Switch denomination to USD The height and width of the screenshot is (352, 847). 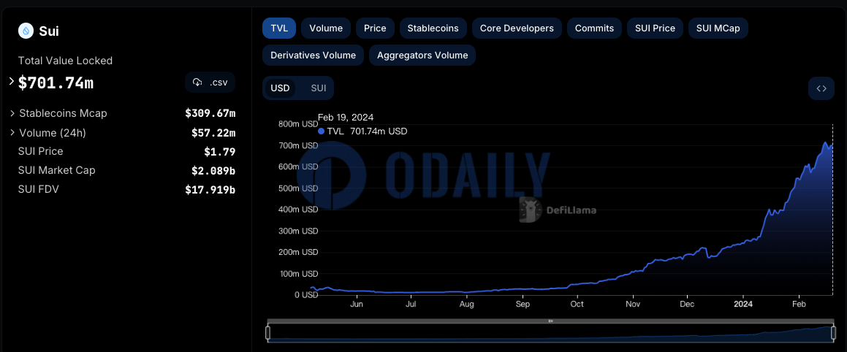click(280, 88)
